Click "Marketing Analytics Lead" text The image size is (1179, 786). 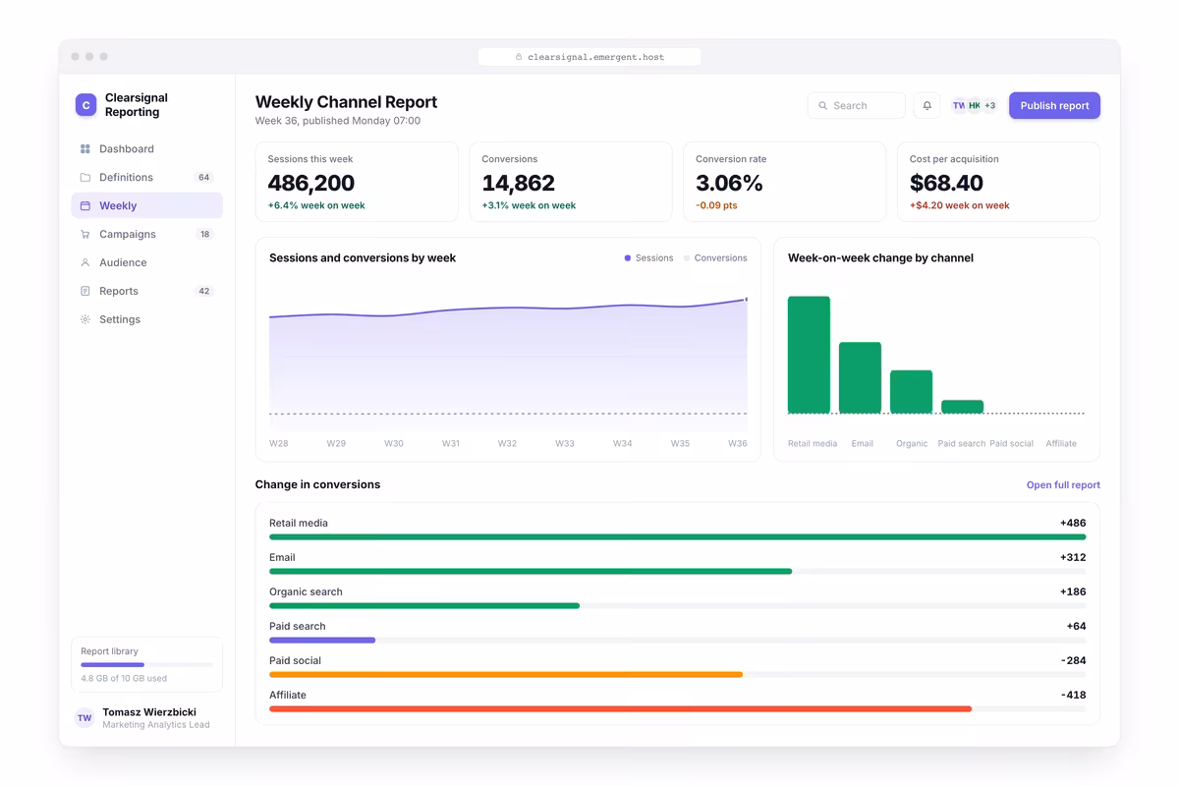(x=156, y=725)
